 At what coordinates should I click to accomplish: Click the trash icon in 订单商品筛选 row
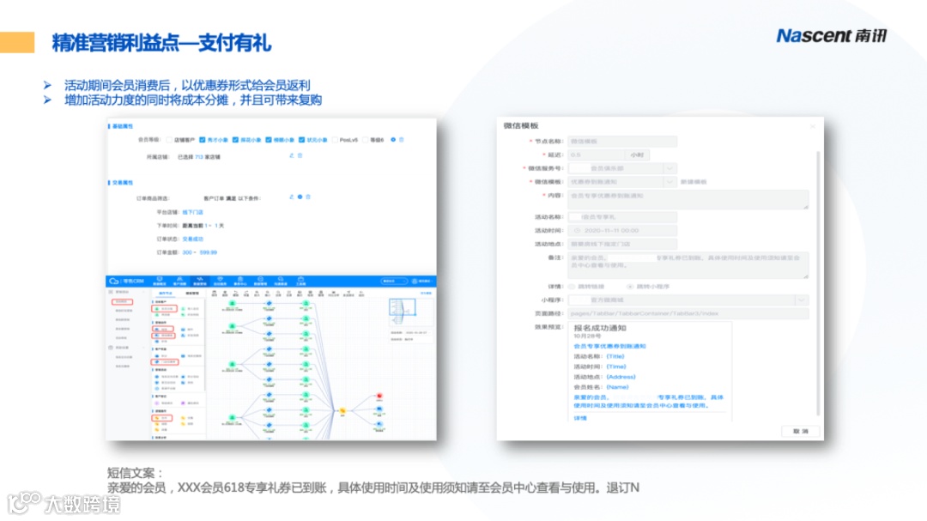pos(308,197)
